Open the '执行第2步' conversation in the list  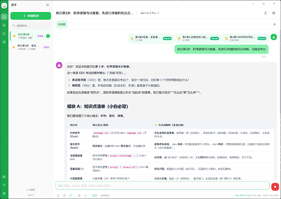click(30, 47)
